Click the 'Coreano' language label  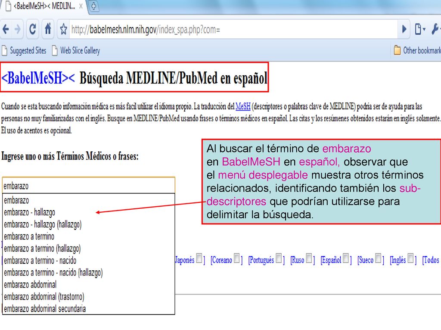click(222, 260)
